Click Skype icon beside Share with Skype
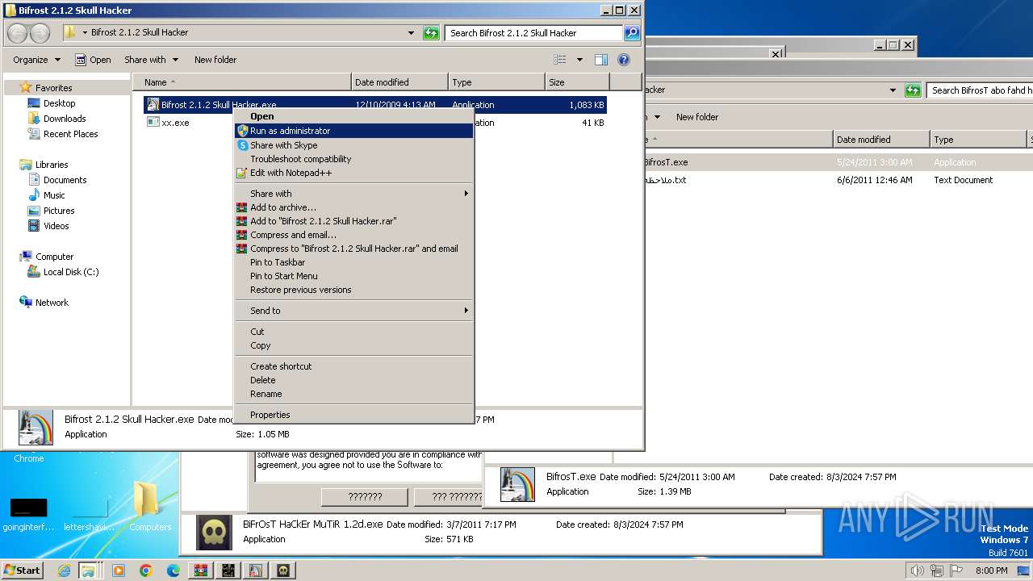The width and height of the screenshot is (1033, 581). pyautogui.click(x=242, y=145)
